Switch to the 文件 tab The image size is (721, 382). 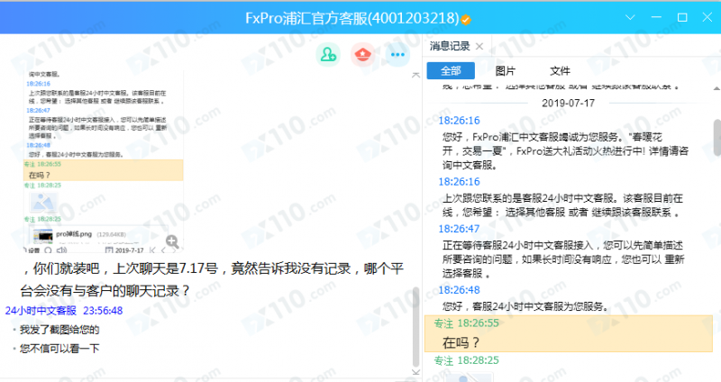560,70
